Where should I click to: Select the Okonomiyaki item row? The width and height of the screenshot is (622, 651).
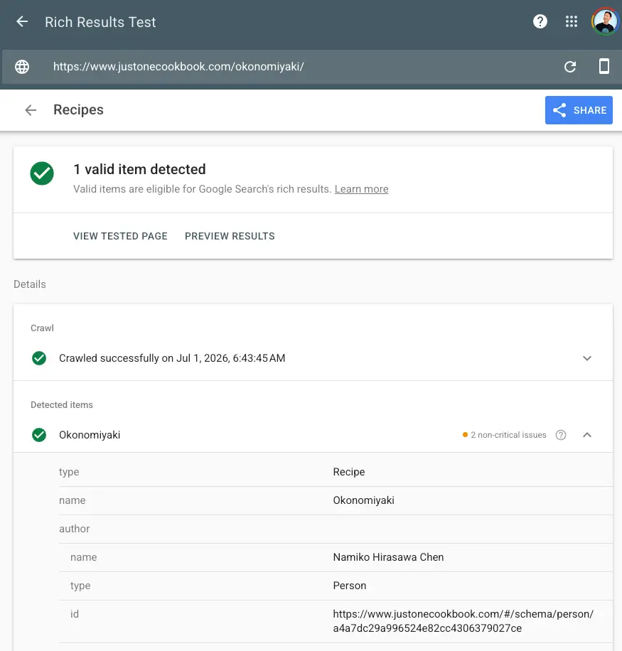313,435
